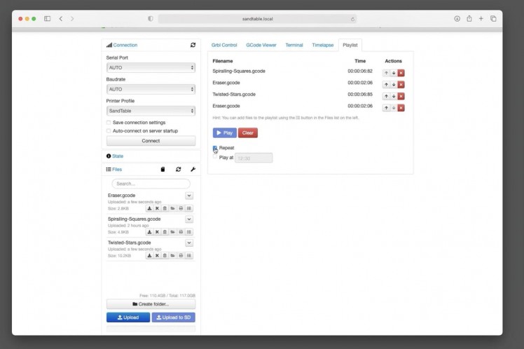Viewport: 524px width, 349px height.
Task: Remove Twisted-Stars.gcode from the playlist
Action: [x=401, y=96]
